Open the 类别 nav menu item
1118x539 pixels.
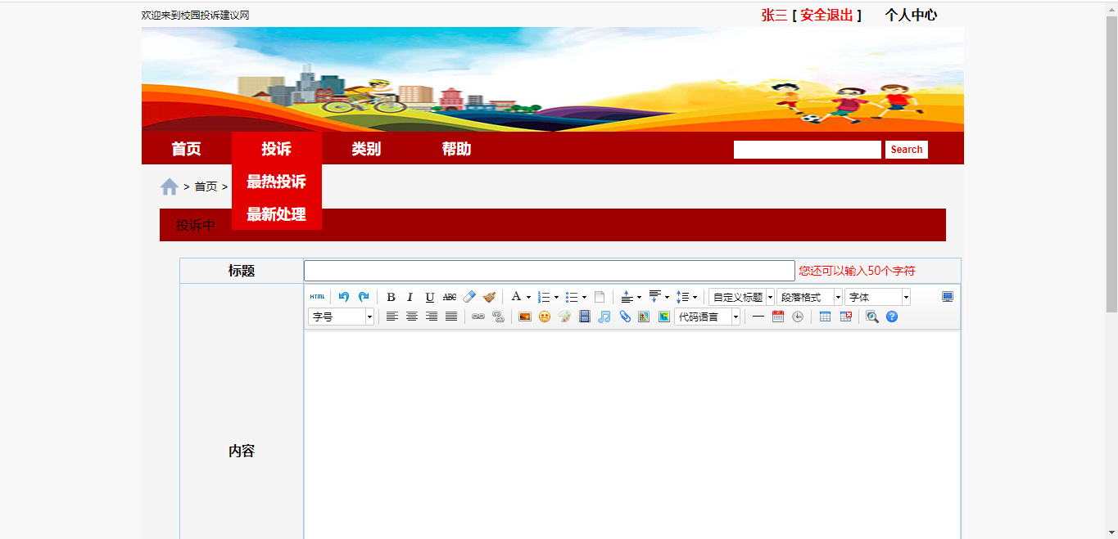point(367,149)
